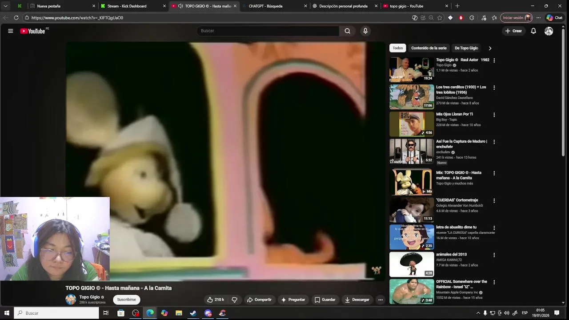Subscribe with the Suscribirse button

[127, 300]
